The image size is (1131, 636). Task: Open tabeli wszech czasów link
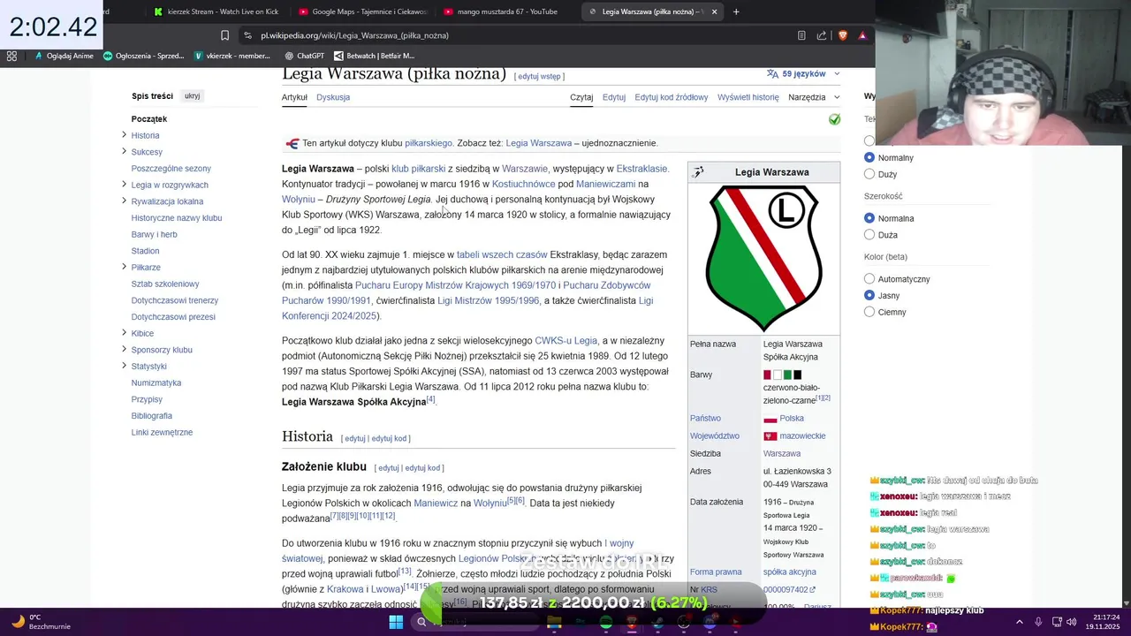tap(502, 254)
